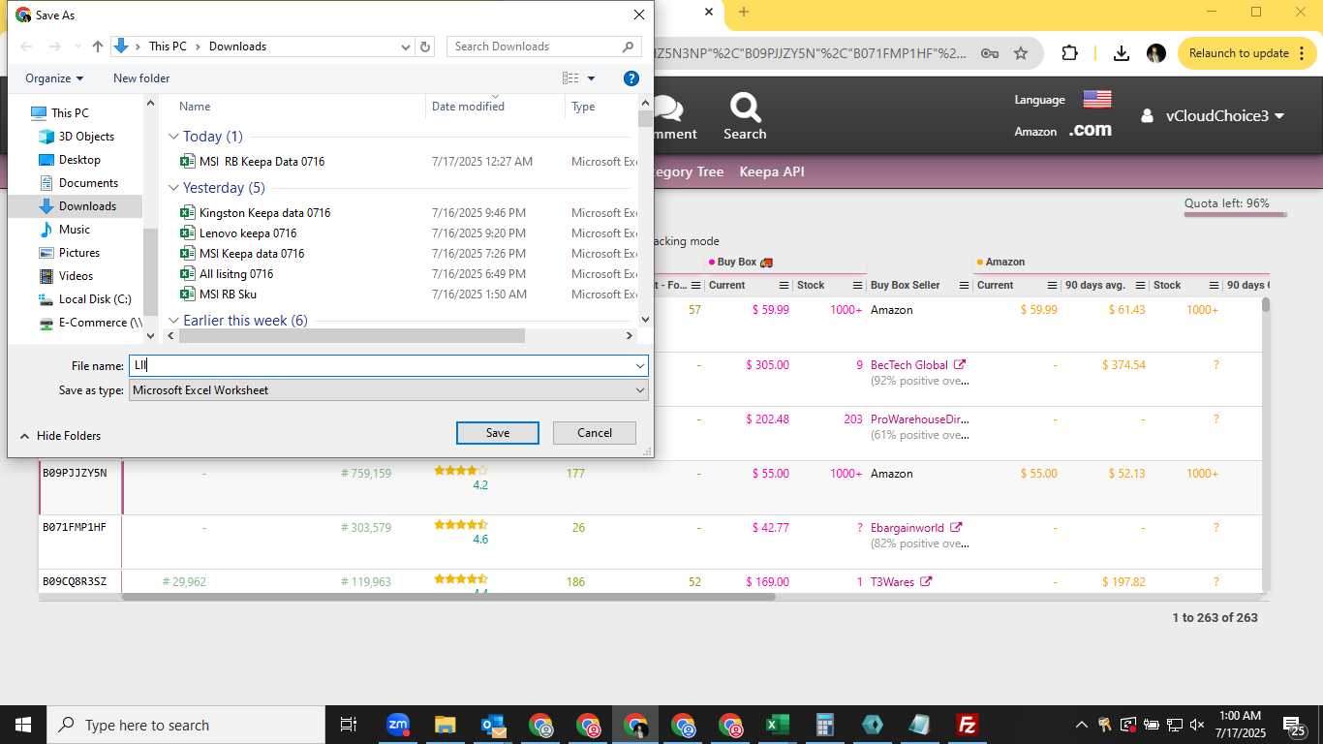
Task: Open the Keepa API tab
Action: 772,171
